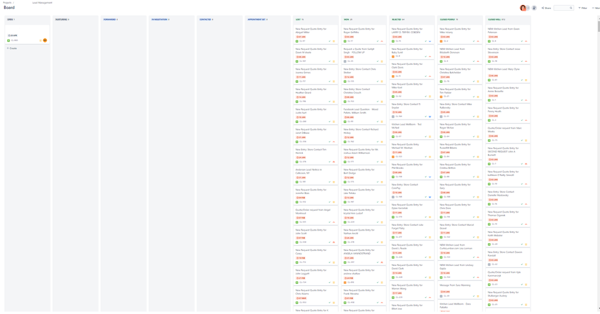
Task: Open the LARRY D. TERYEK COBDEN card
Action: [x=412, y=34]
